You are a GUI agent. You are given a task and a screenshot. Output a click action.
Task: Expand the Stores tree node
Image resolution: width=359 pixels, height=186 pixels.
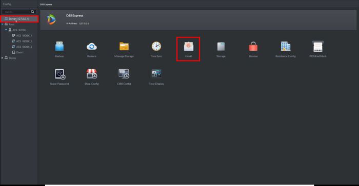(x=2, y=58)
